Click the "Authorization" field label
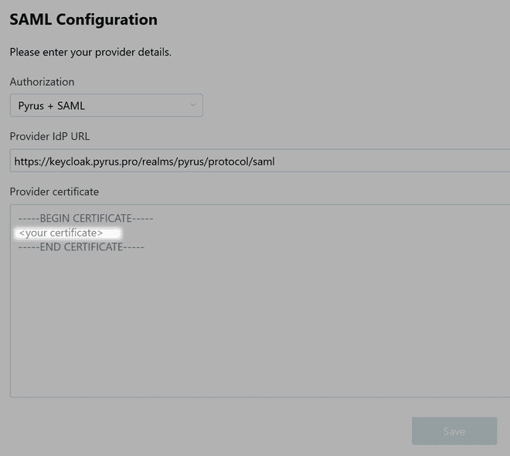Viewport: 510px width, 456px height. point(42,82)
